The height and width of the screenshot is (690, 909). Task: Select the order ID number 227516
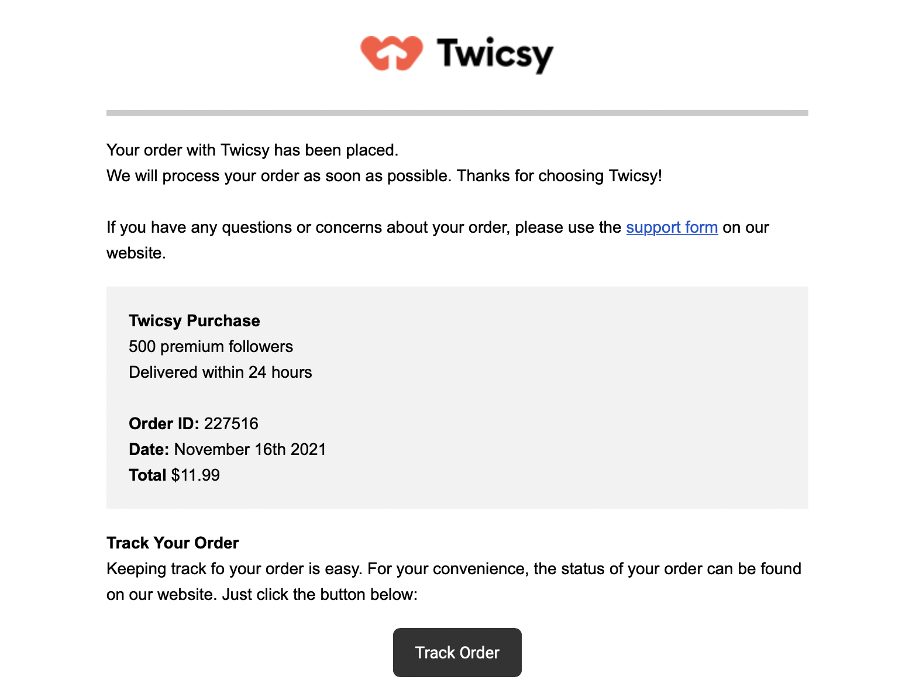[x=231, y=424]
